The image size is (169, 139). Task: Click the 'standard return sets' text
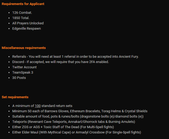(57, 106)
